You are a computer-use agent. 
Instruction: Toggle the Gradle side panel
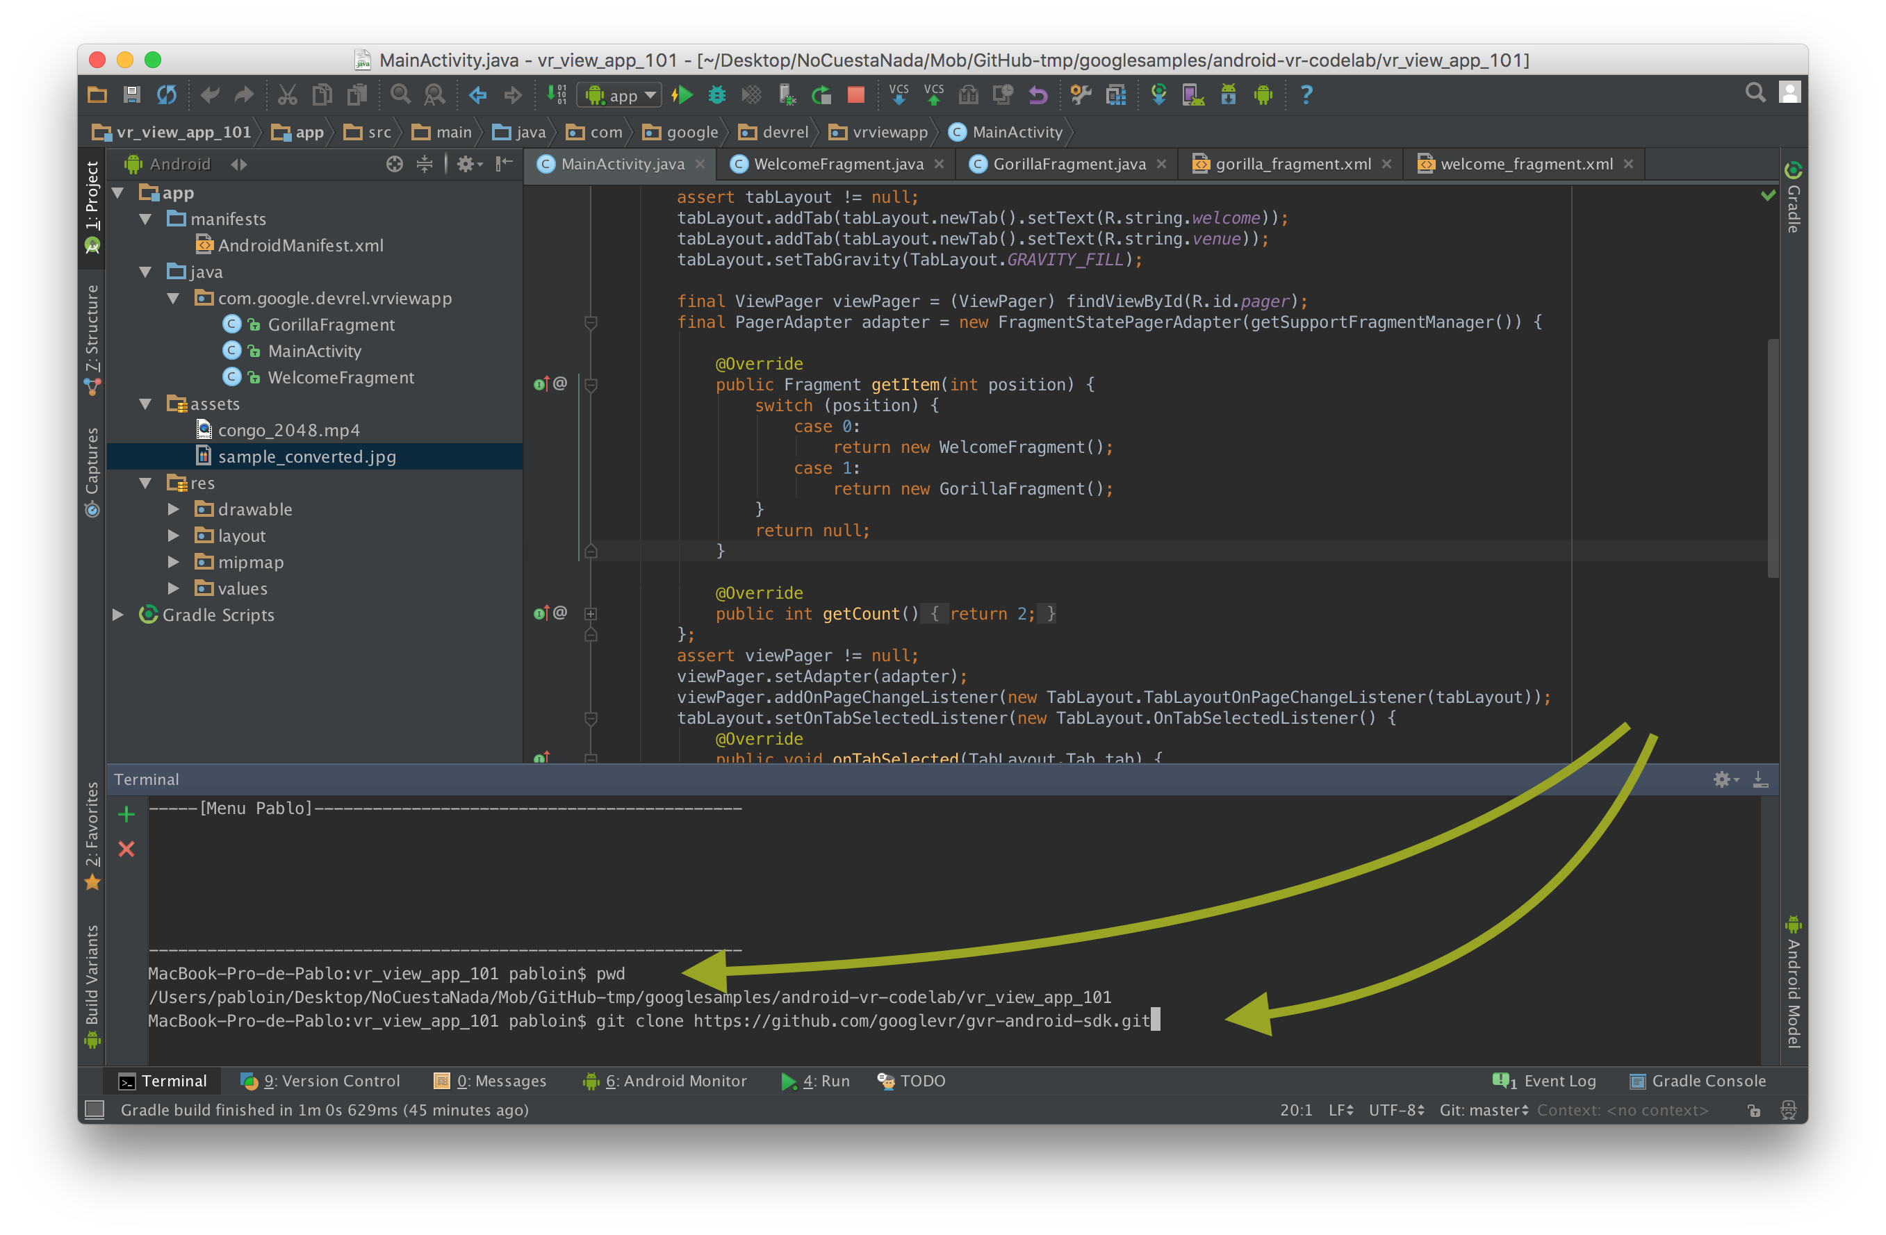tap(1794, 197)
